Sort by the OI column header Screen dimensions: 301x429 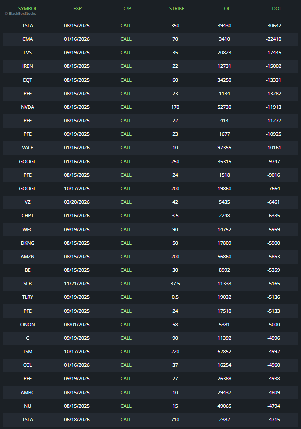(227, 9)
